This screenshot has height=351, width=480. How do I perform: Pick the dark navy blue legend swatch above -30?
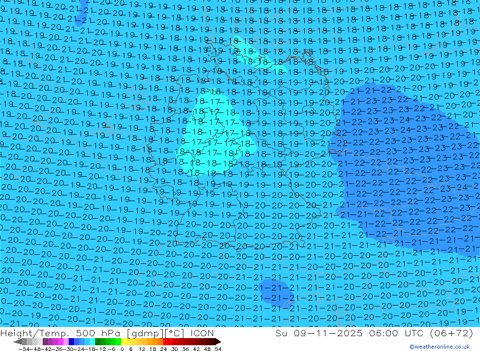(x=71, y=341)
